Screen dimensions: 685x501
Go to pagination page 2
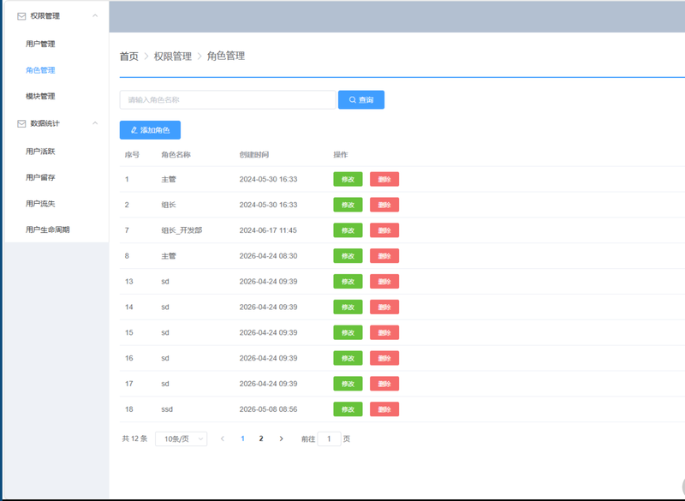click(261, 438)
